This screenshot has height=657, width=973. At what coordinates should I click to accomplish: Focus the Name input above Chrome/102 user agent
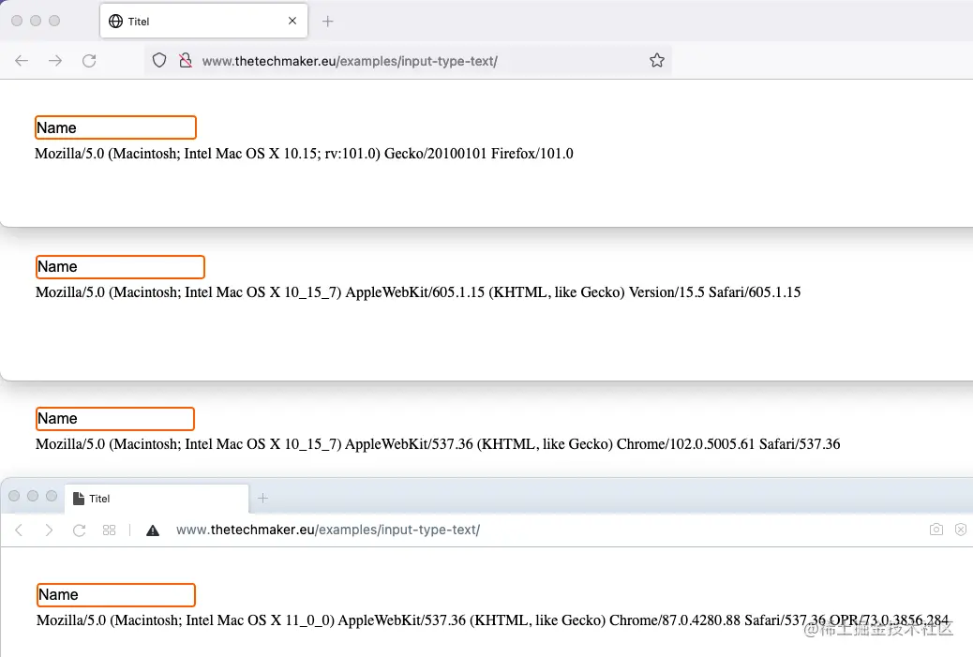click(114, 419)
